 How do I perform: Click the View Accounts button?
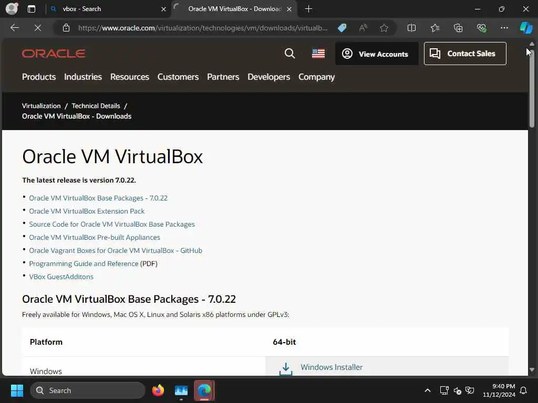coord(377,54)
